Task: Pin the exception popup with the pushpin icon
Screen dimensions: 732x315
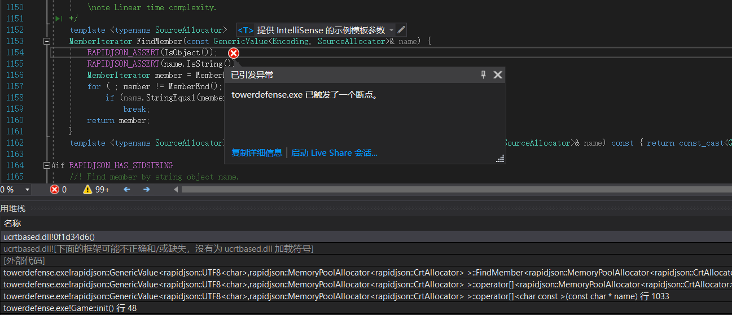Action: point(483,75)
